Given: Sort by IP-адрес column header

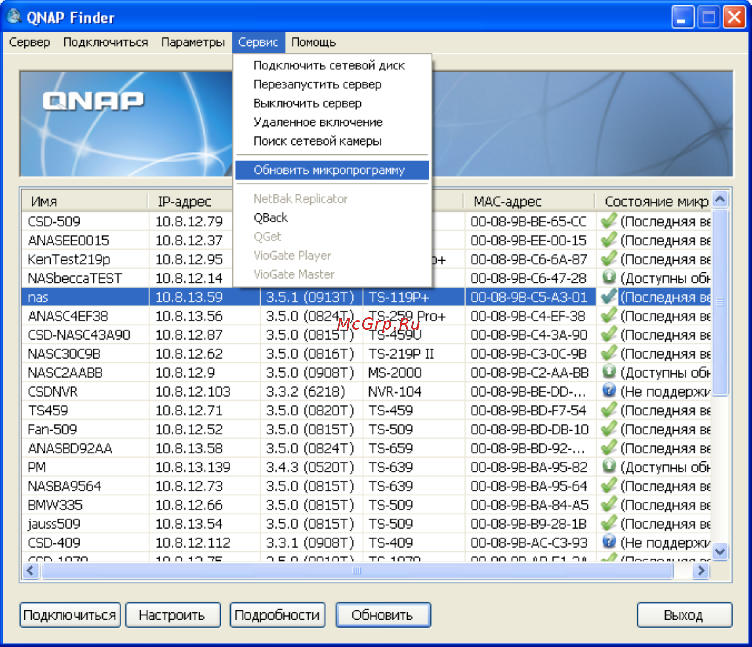Looking at the screenshot, I should click(x=190, y=201).
